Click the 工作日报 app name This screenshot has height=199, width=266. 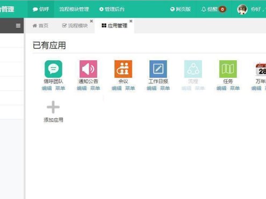[x=158, y=81]
